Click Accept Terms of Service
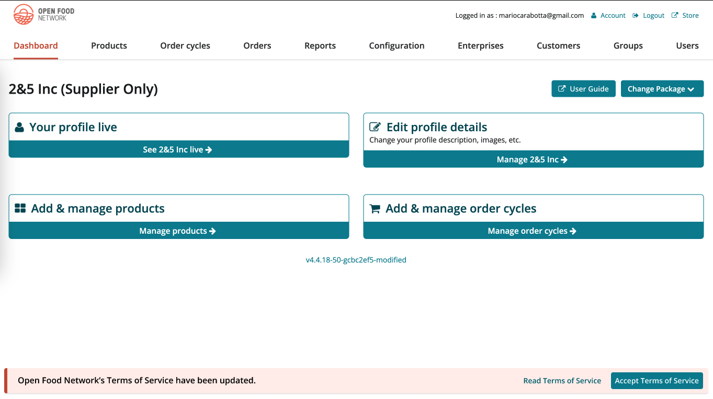The height and width of the screenshot is (399, 713). 657,380
